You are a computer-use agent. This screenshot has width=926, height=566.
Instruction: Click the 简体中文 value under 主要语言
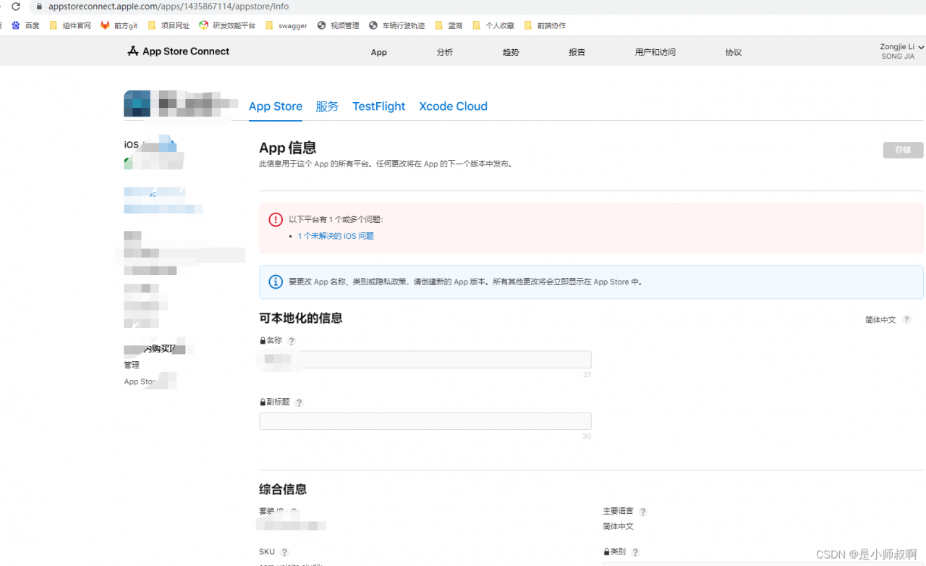point(619,526)
